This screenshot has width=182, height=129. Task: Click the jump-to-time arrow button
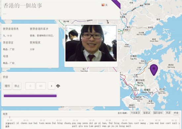coord(52,86)
